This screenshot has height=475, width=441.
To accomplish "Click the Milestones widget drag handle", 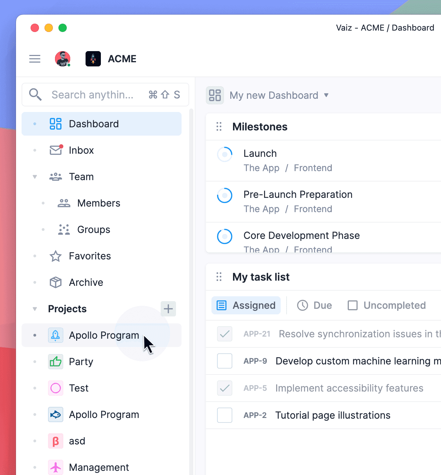I will point(219,127).
